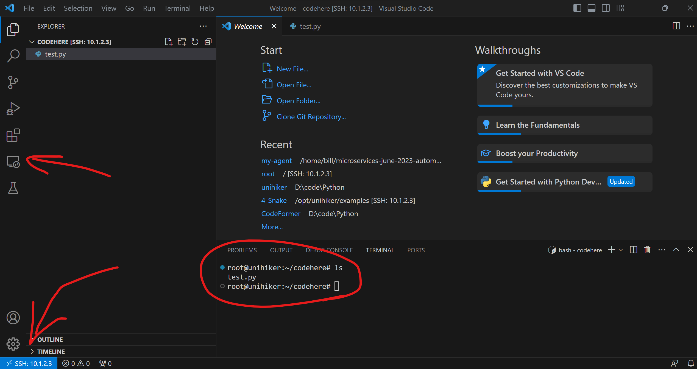Click errors and warnings count in status bar
The width and height of the screenshot is (697, 369).
click(x=76, y=364)
